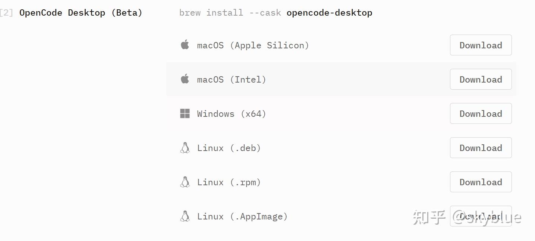The image size is (535, 241).
Task: Click the Apple icon beside macOS (Intel)
Action: point(185,79)
